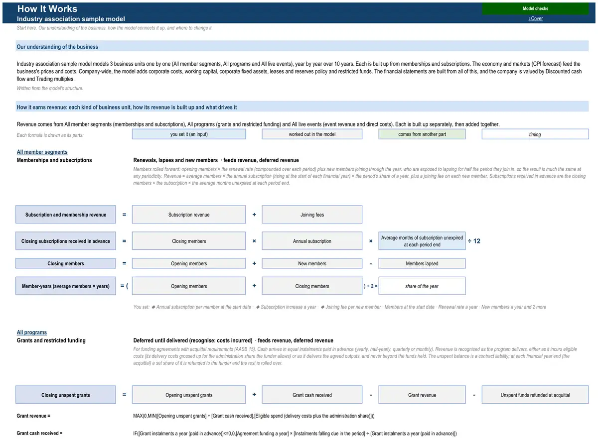Click Unspent funds refunded at acquittal box
This screenshot has width=598, height=439.
pyautogui.click(x=535, y=395)
